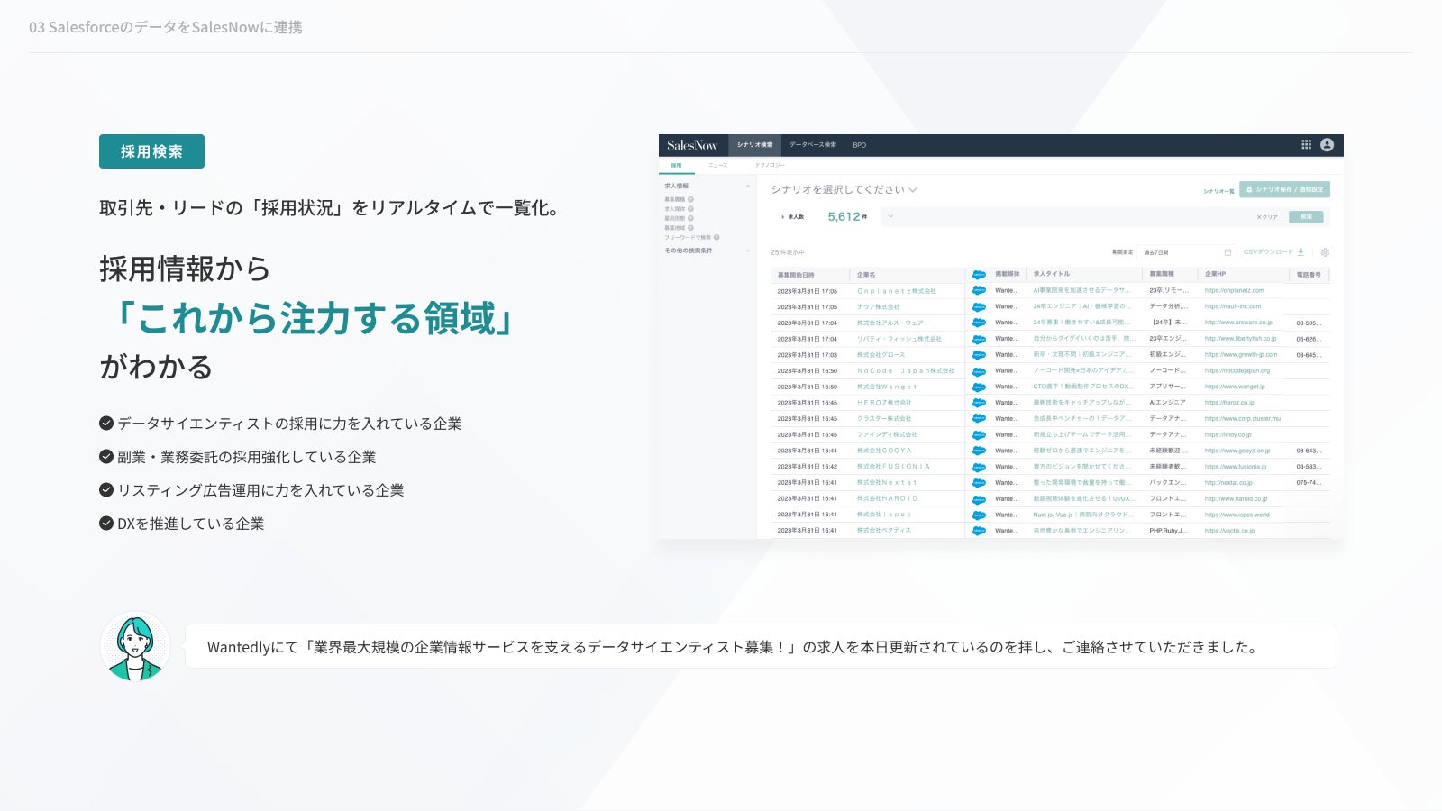Viewport: 1442px width, 811px height.
Task: Click the Salesforce icon in the NoCode Japan株式会社 row
Action: 980,371
